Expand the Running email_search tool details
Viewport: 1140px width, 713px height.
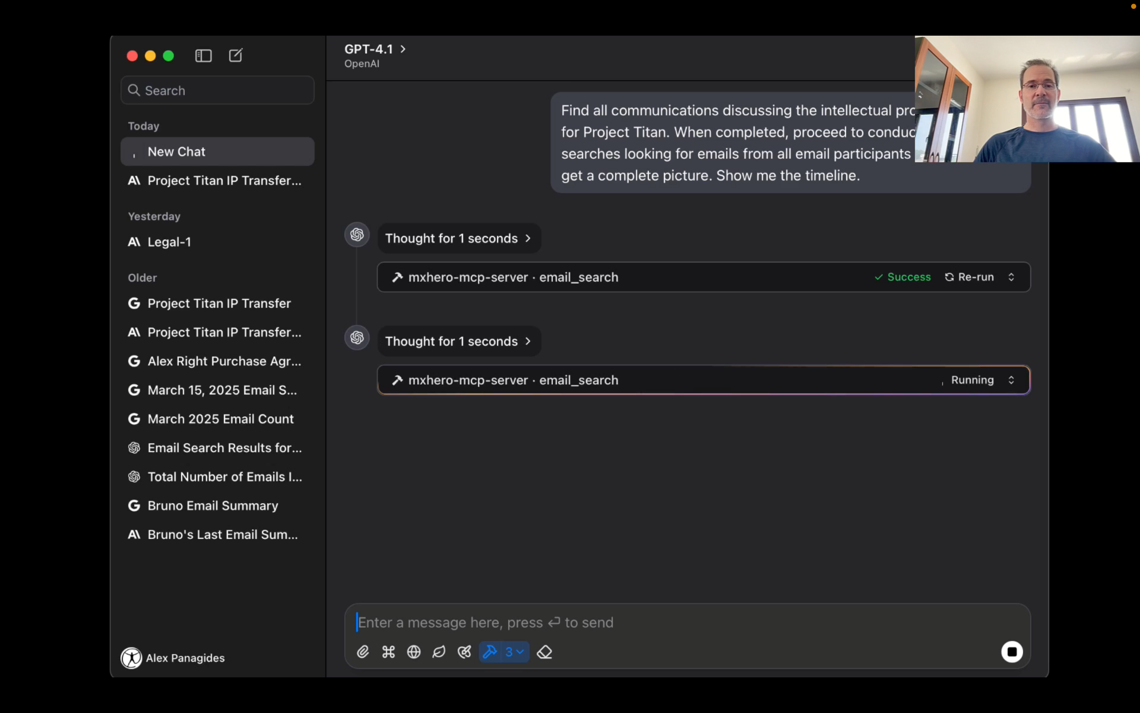1011,380
